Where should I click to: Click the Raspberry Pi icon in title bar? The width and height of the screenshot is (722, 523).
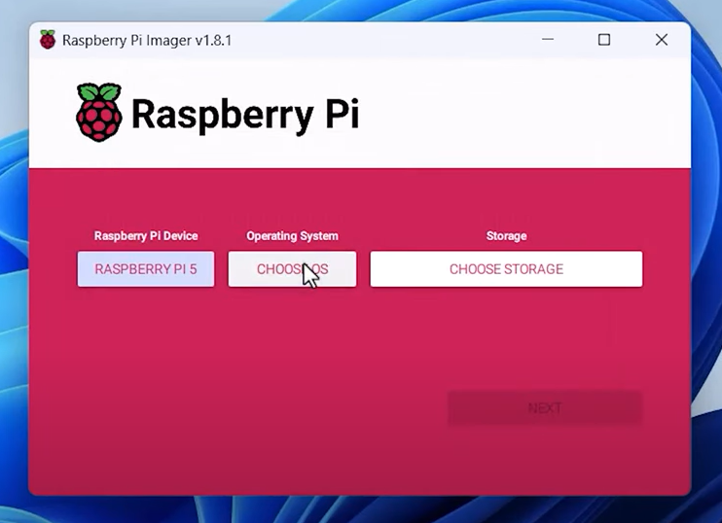coord(48,40)
